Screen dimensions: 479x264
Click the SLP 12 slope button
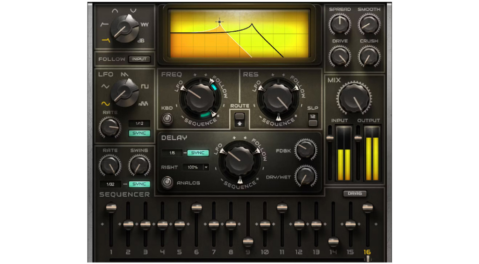[x=312, y=123]
